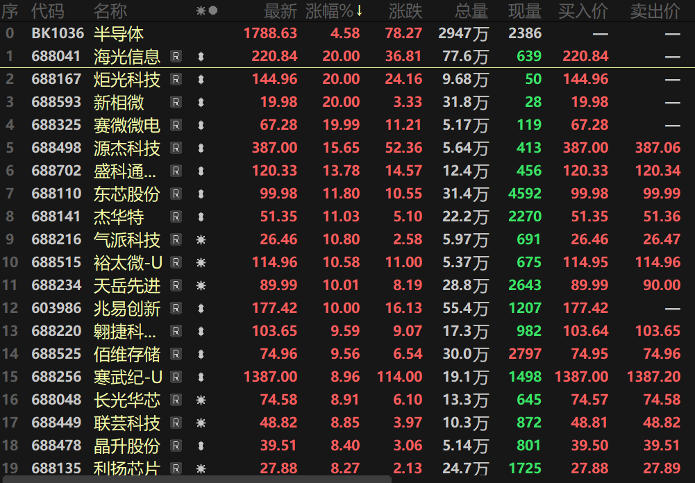Select stock code BK1036
Screen dimensions: 695x483
tap(58, 33)
